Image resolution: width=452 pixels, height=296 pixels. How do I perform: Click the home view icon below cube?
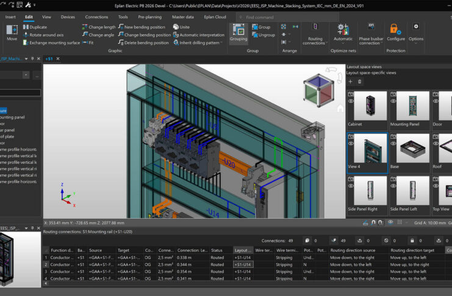[340, 109]
